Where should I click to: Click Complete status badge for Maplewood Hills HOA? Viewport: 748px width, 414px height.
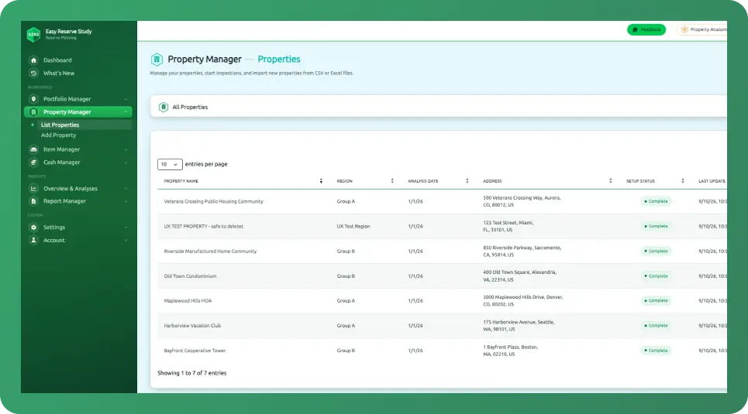656,300
